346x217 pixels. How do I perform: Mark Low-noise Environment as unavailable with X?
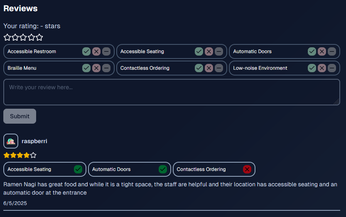coord(322,68)
